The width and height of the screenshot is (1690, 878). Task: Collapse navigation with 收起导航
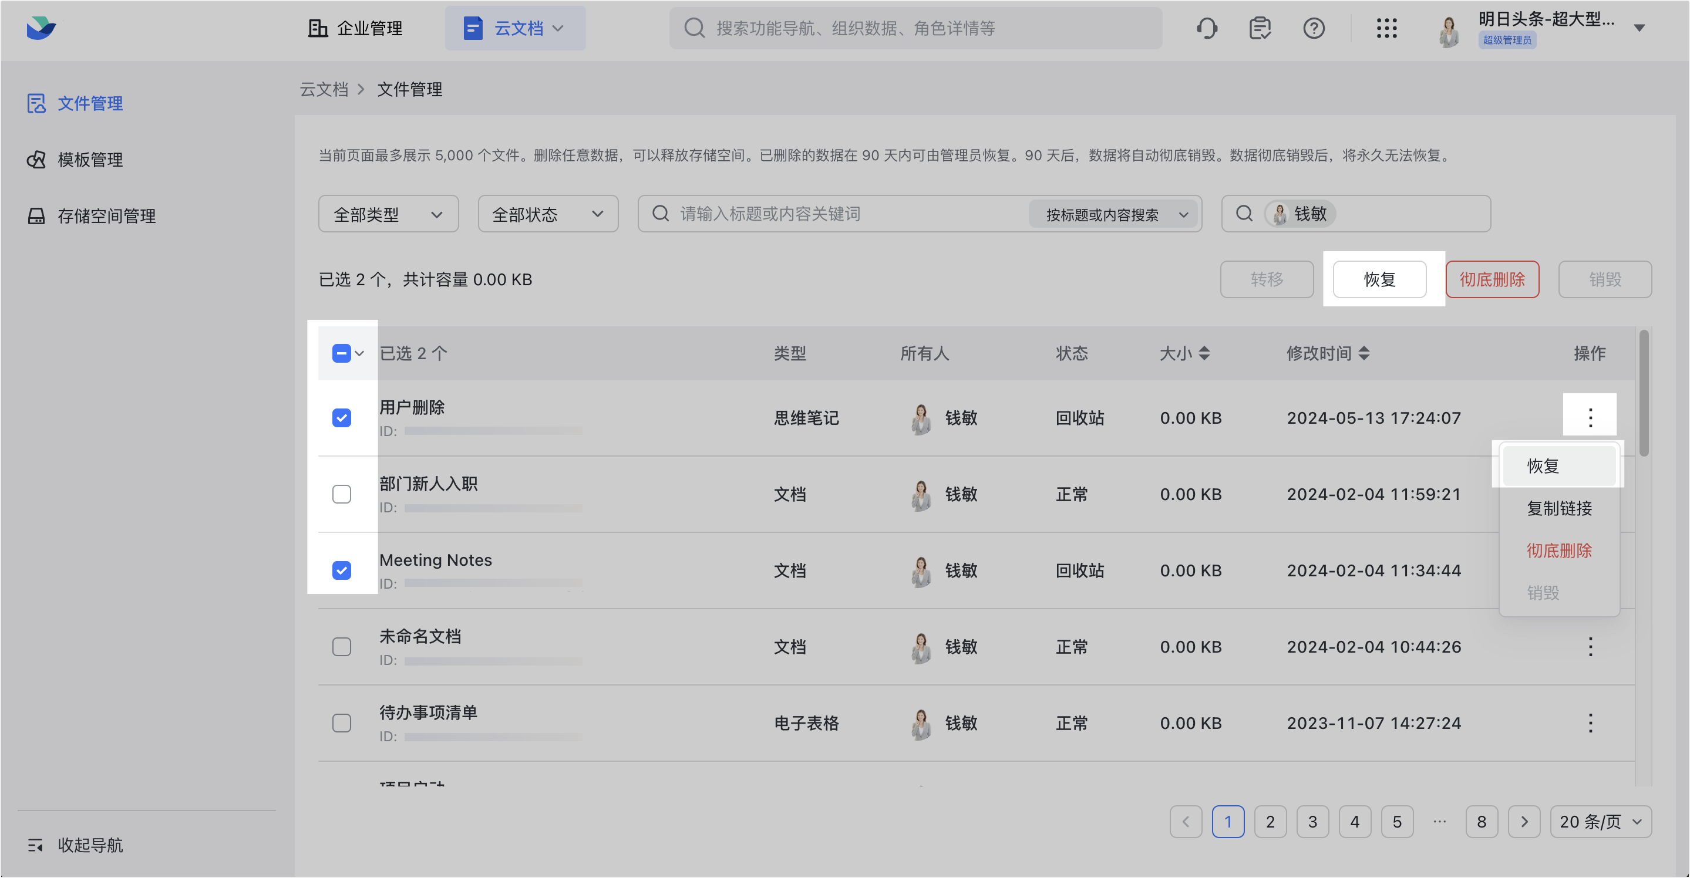tap(75, 845)
